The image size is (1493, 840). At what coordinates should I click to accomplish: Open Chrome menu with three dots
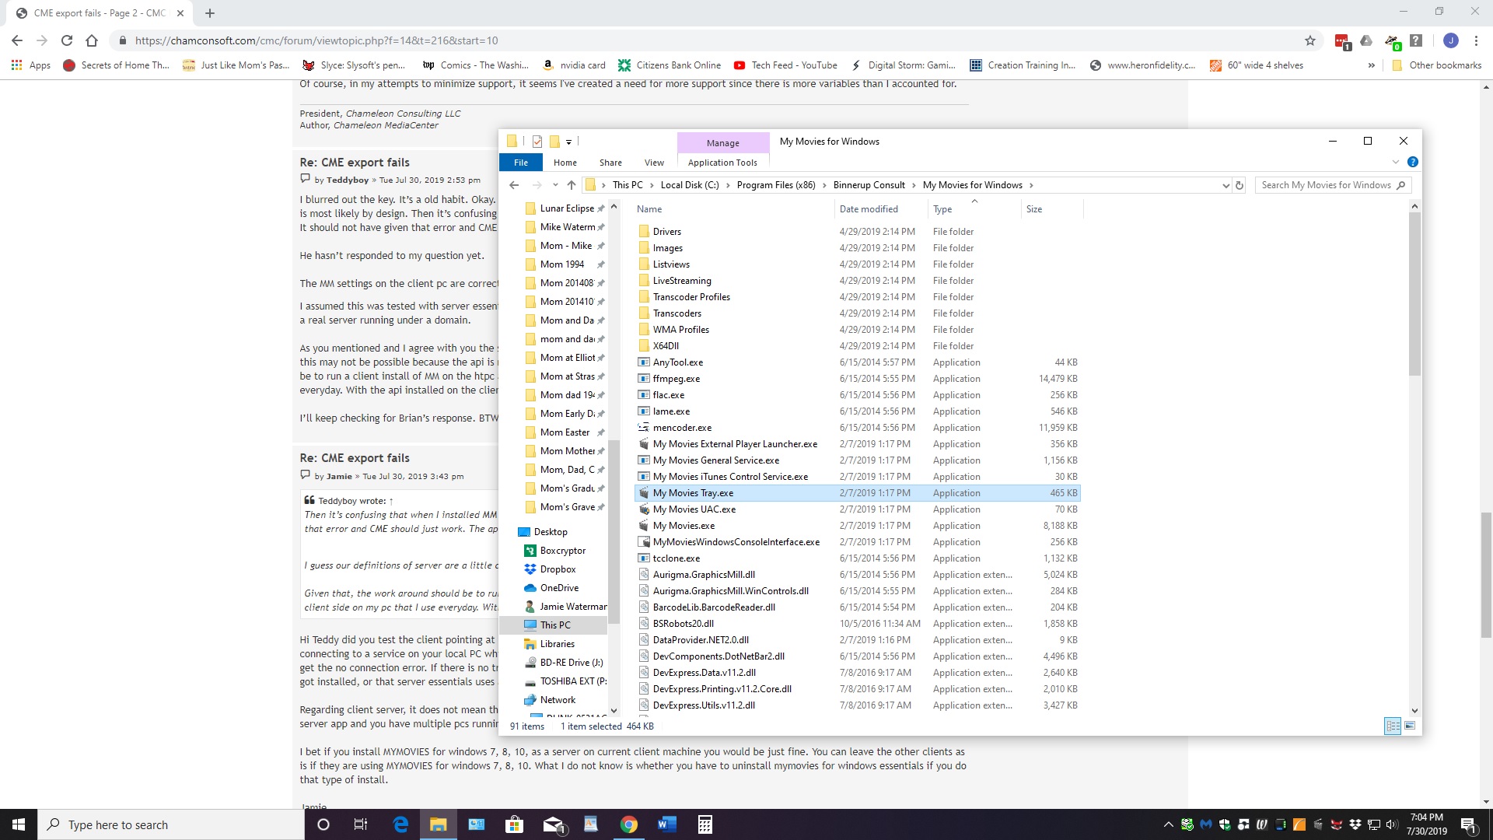click(x=1476, y=40)
